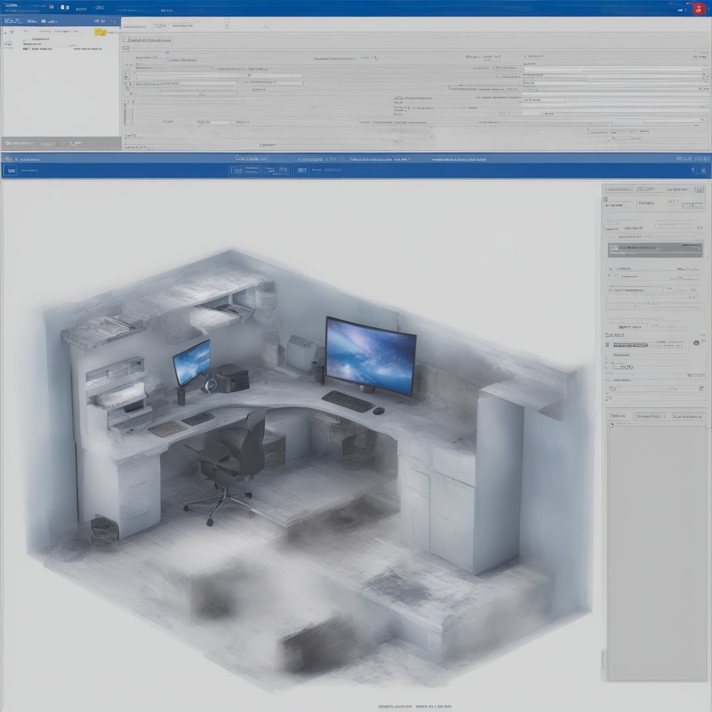The width and height of the screenshot is (712, 712).
Task: Select the dark gray highlighted row in right panel
Action: pos(655,250)
